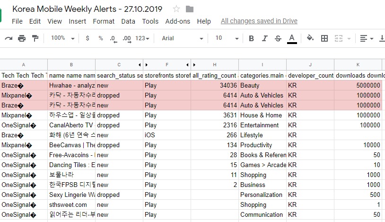Toggle italic text formatting
This screenshot has height=222, width=385.
coord(264,38)
